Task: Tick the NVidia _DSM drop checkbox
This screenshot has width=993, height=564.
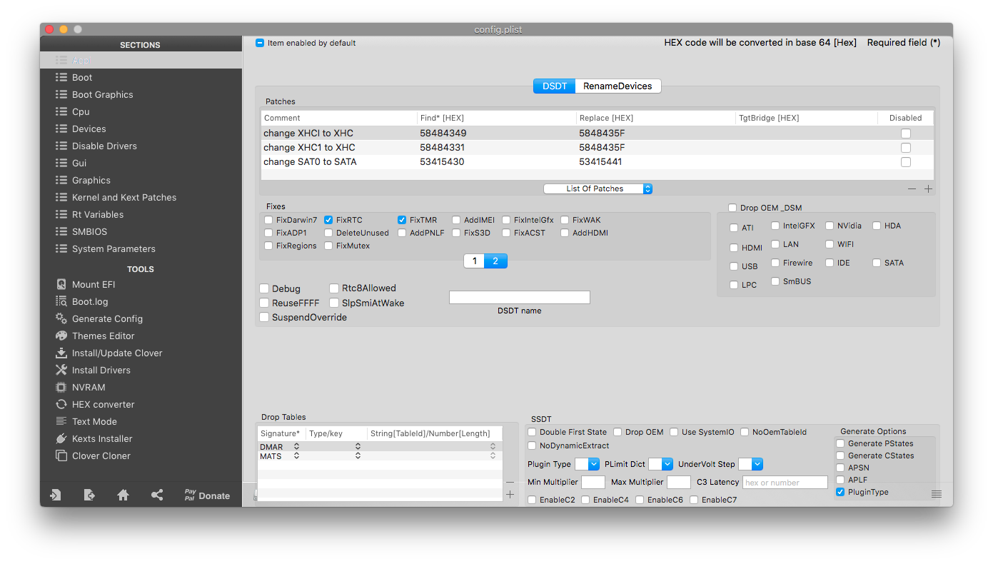Action: 830,226
